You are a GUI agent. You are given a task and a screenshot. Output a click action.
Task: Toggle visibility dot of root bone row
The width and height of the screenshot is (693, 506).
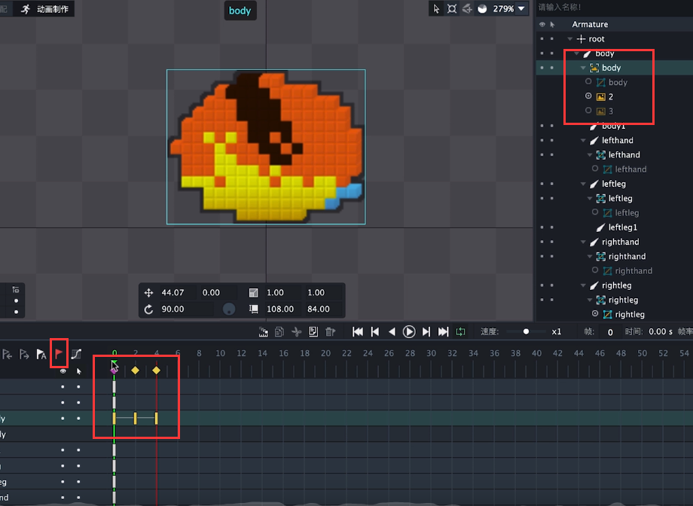[542, 39]
